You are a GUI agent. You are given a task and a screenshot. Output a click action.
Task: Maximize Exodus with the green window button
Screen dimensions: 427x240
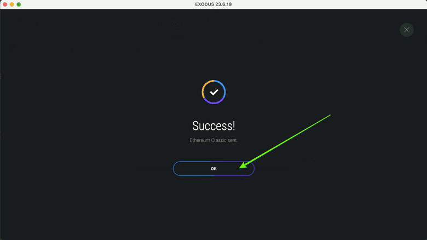pos(19,4)
